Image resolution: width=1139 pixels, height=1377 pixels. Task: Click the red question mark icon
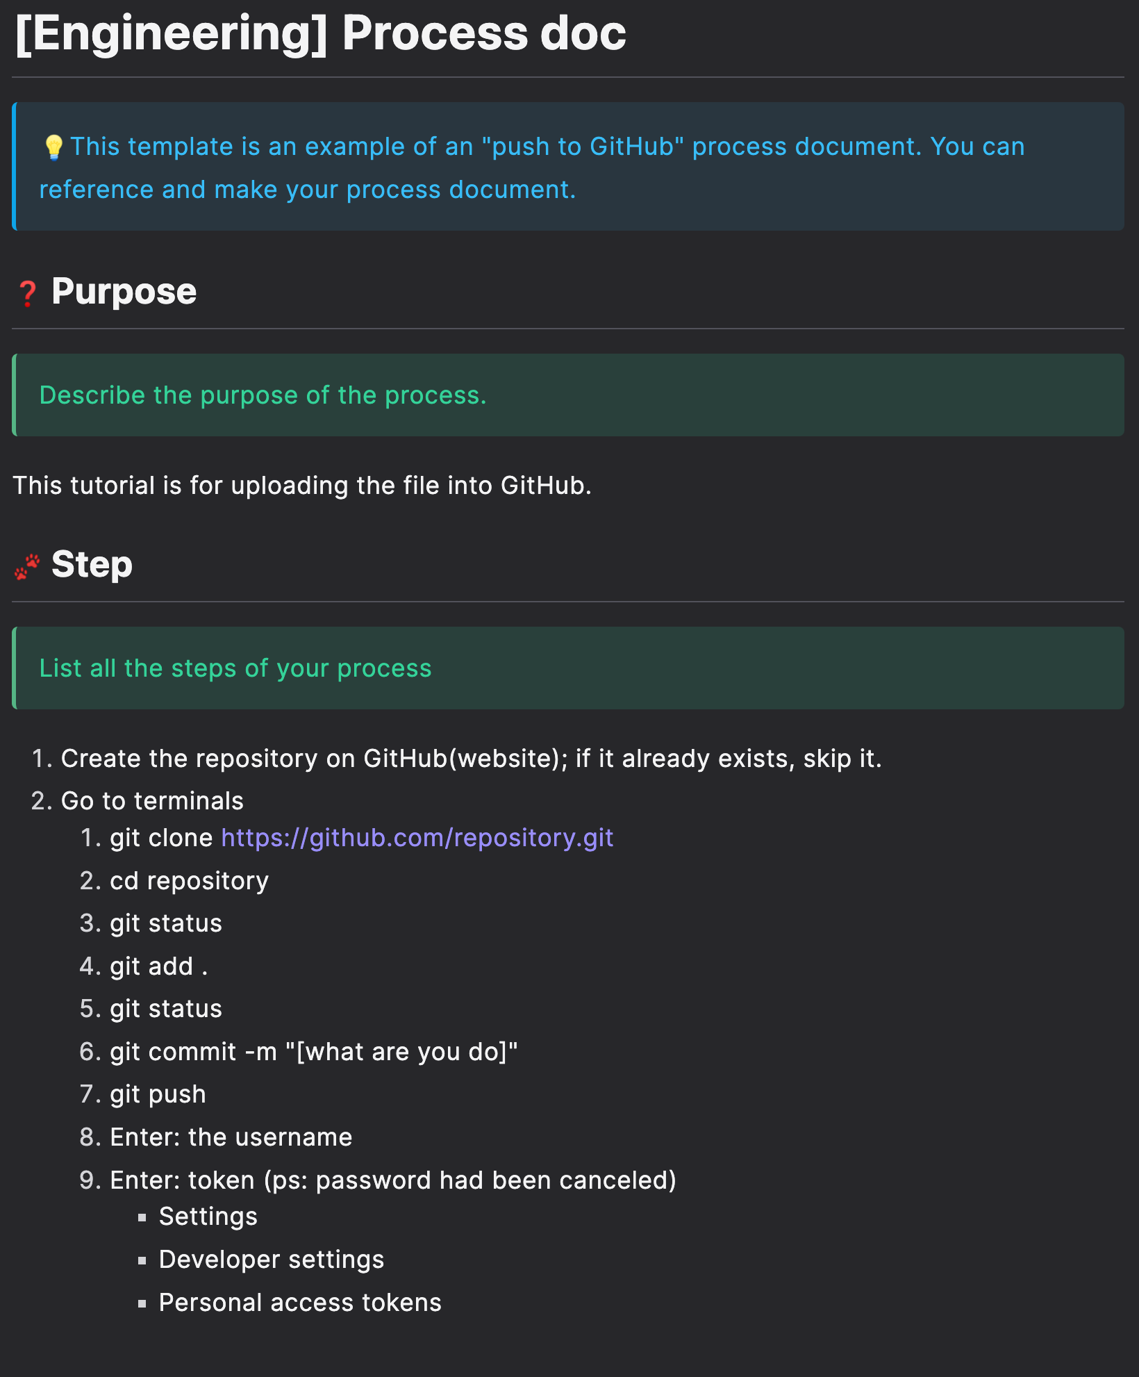(27, 293)
